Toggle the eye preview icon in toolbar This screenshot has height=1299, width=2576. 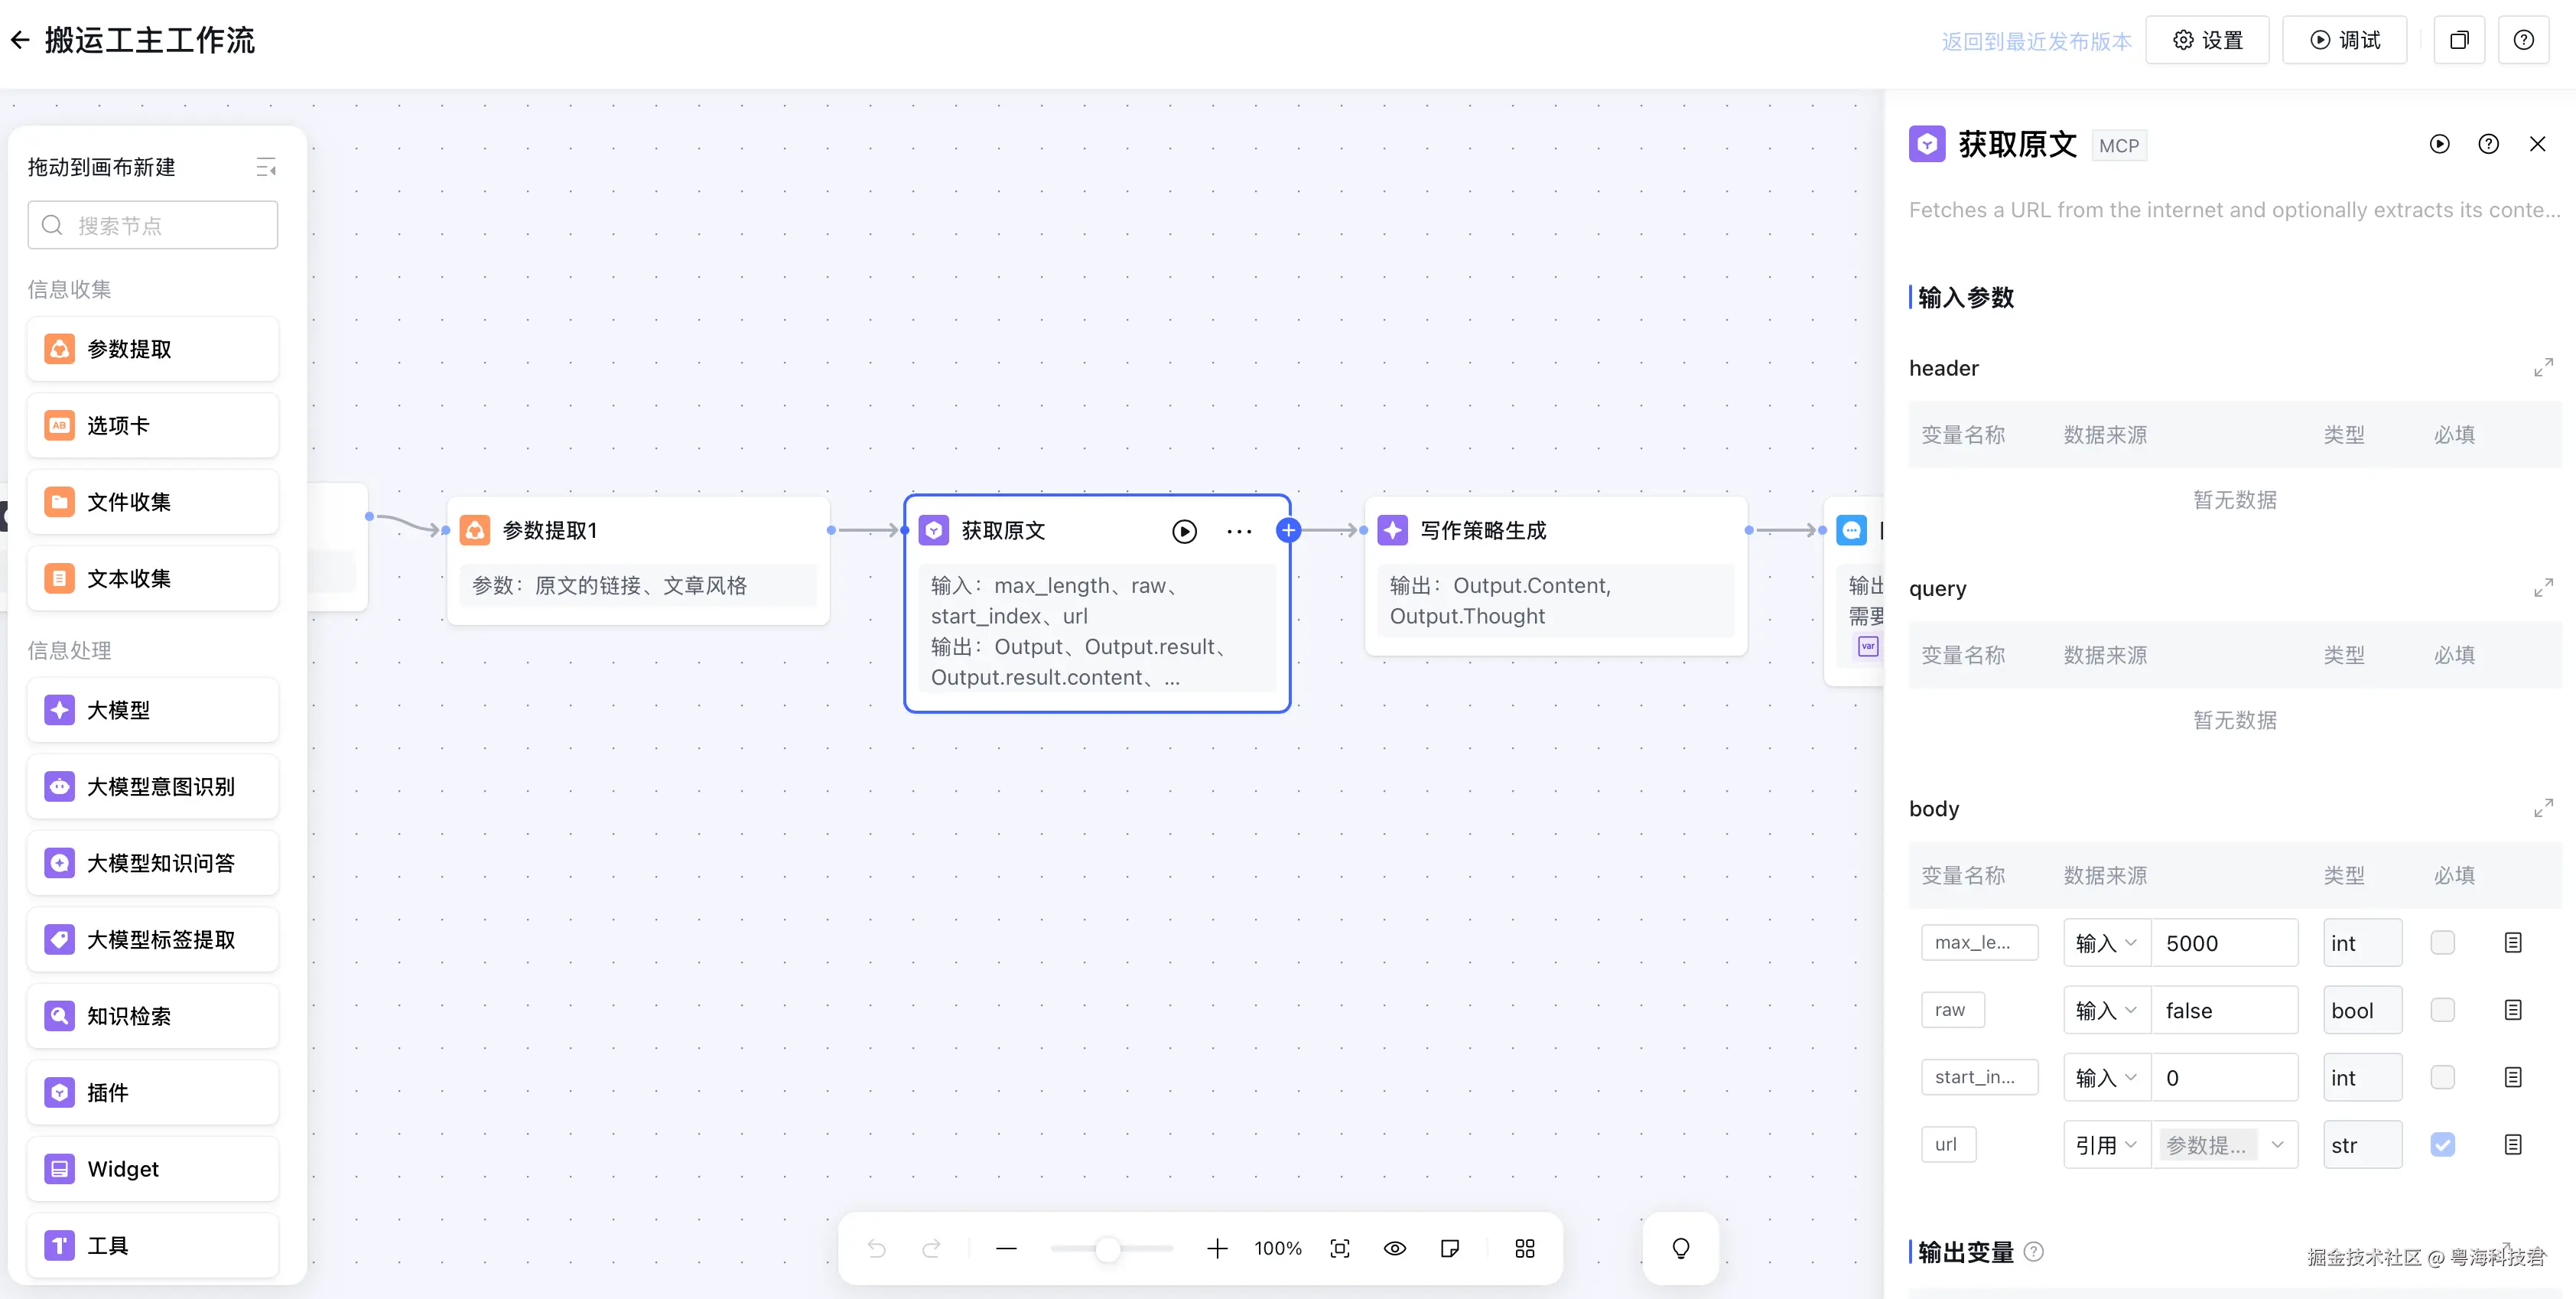[x=1395, y=1248]
